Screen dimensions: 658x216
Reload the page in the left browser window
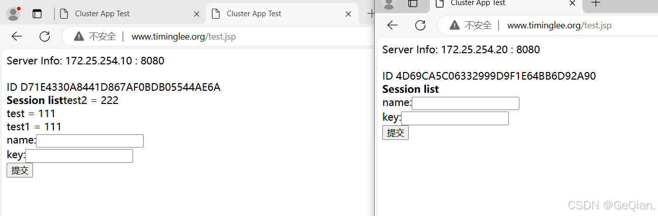[x=45, y=37]
